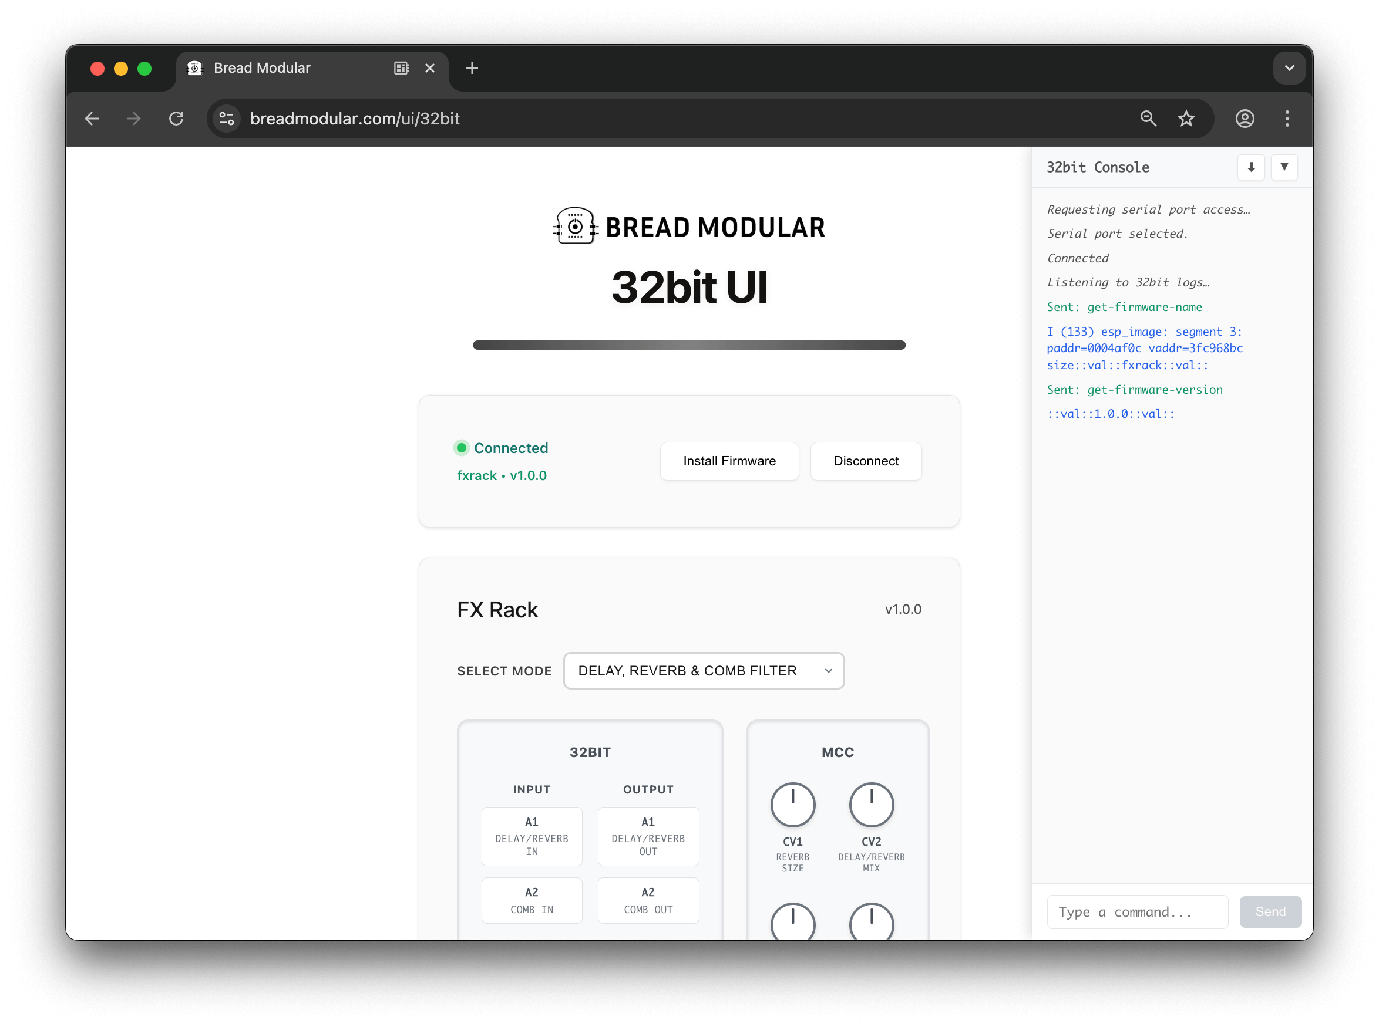Image resolution: width=1379 pixels, height=1027 pixels.
Task: Click the Disconnect button
Action: click(x=865, y=461)
